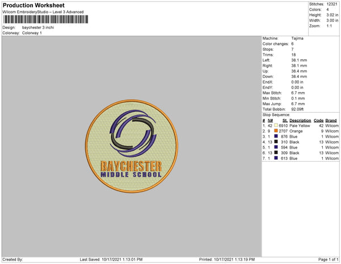Choose the Blue swatch beside stitch count 613
Screen dimensions: 341x264
276,158
